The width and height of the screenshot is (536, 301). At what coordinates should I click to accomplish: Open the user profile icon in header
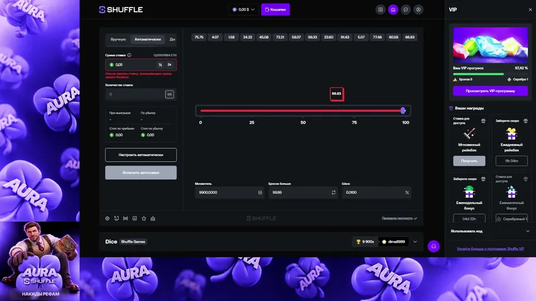418,9
